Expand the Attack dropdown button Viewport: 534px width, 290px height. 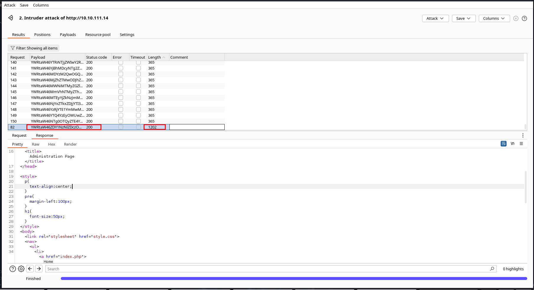435,18
